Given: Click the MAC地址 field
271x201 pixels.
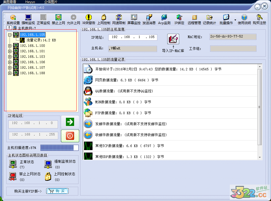Looking at the screenshot, I should pyautogui.click(x=233, y=37).
